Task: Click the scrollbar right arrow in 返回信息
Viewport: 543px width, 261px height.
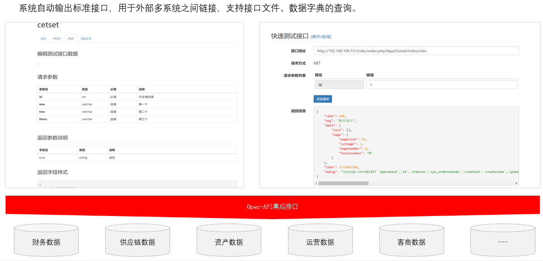Action: tap(517, 183)
